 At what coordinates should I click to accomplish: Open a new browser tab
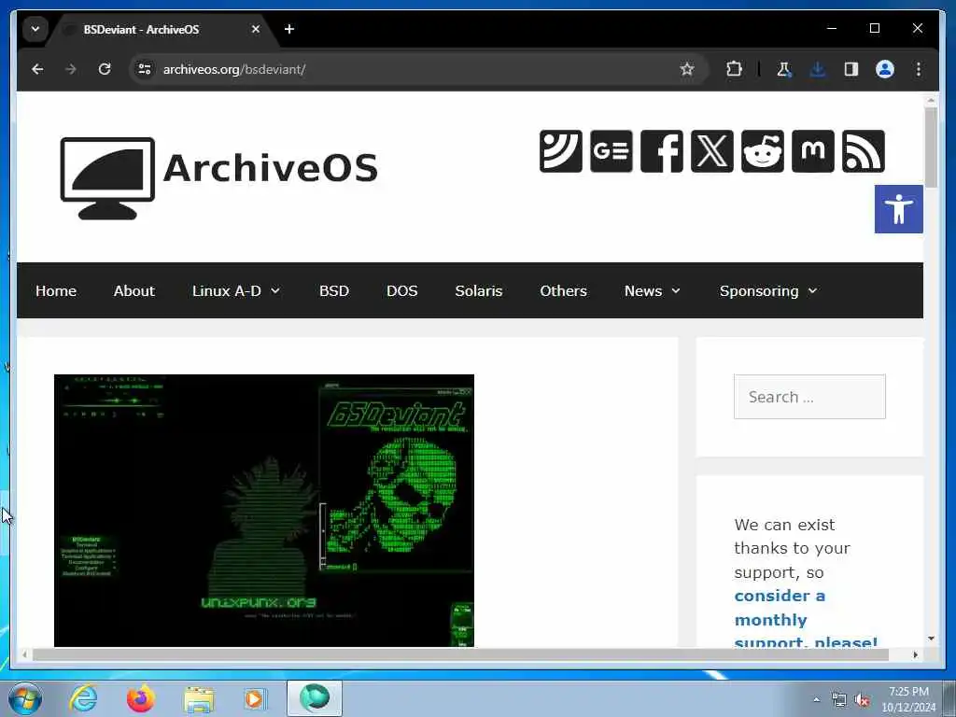coord(289,29)
